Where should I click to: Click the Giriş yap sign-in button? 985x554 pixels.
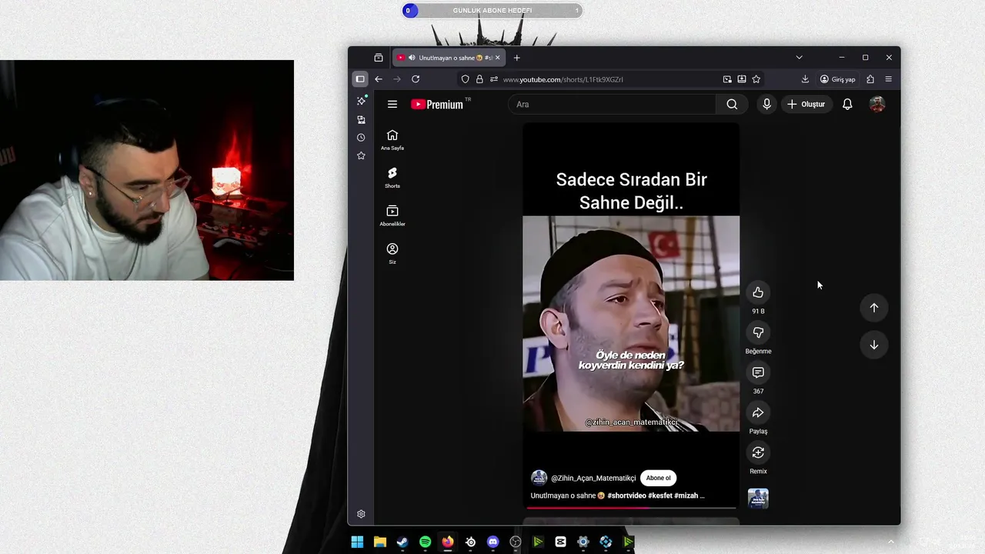pos(837,79)
